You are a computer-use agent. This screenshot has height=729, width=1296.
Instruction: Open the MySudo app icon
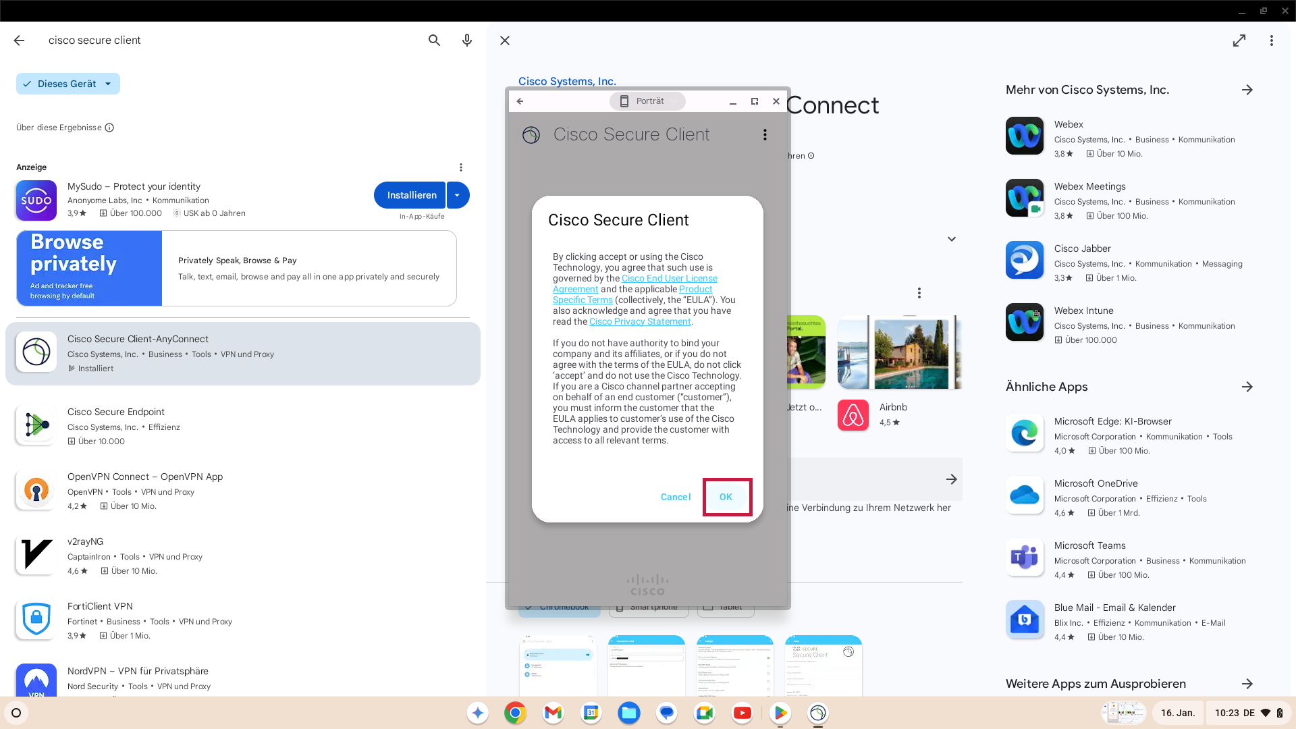point(36,200)
